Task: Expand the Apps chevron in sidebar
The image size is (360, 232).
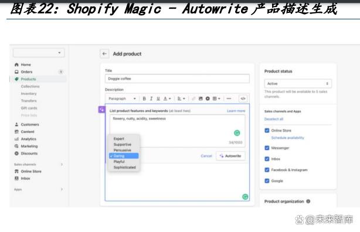Action: pyautogui.click(x=62, y=189)
